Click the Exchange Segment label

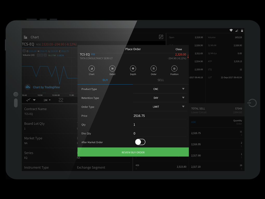(91, 167)
